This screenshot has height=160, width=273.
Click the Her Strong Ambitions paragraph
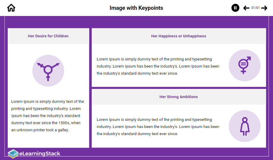coord(158,127)
